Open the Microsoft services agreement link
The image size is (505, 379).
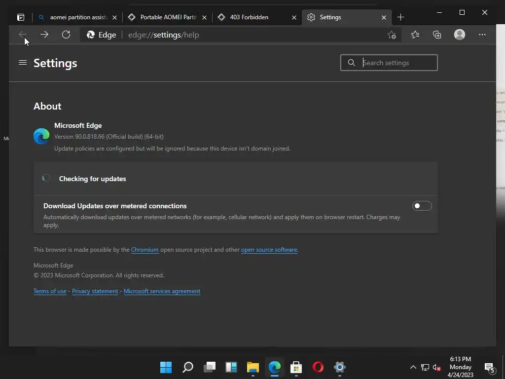coord(162,291)
